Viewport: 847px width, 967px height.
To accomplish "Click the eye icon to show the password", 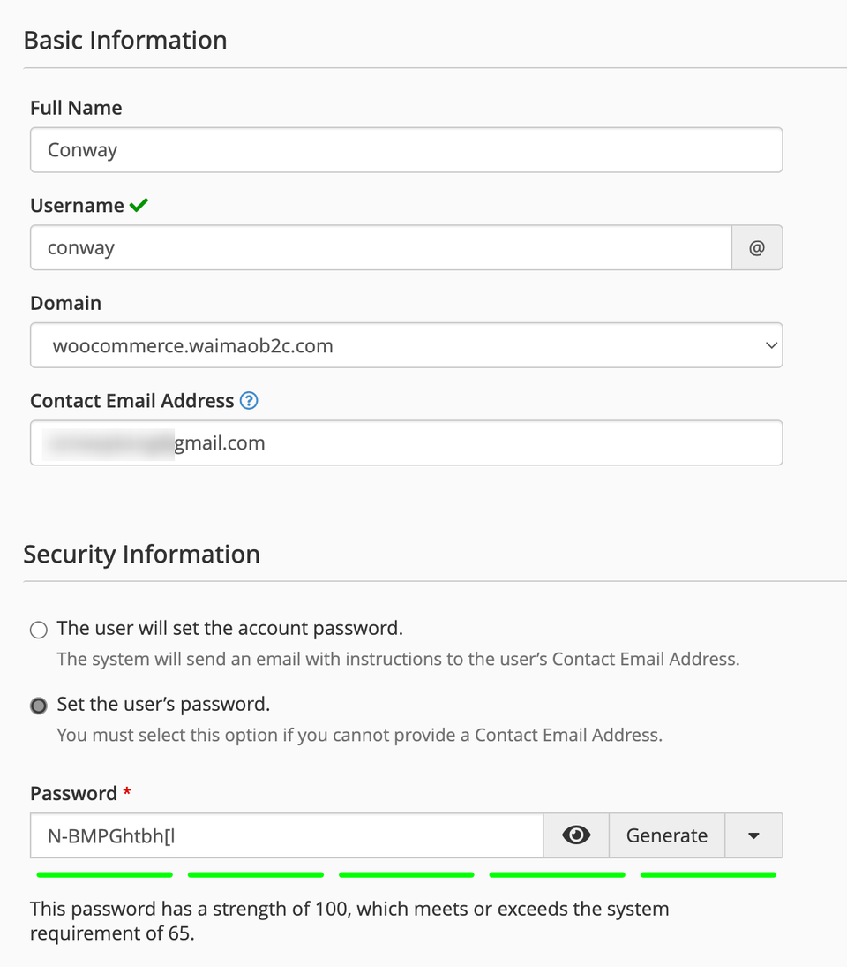I will pos(576,835).
